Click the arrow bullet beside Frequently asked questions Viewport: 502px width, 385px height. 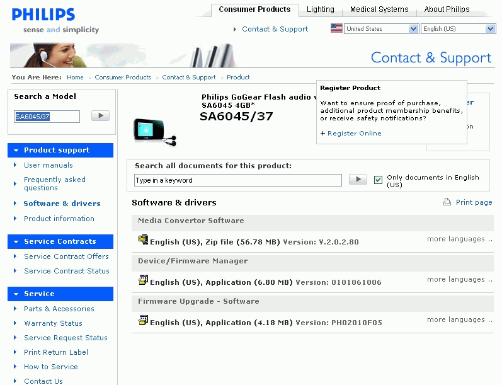[x=15, y=184]
